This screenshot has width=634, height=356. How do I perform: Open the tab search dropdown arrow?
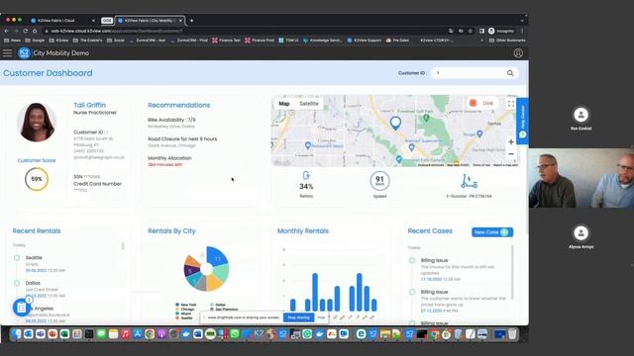[x=522, y=20]
